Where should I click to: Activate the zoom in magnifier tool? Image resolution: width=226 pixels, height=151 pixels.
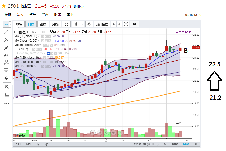pos(7,87)
